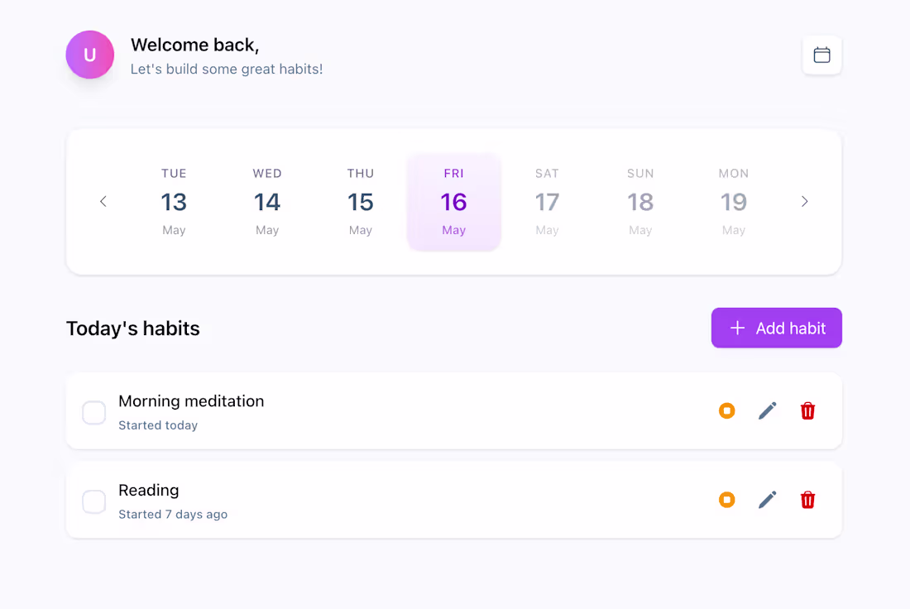Open the user avatar with letter U

89,55
